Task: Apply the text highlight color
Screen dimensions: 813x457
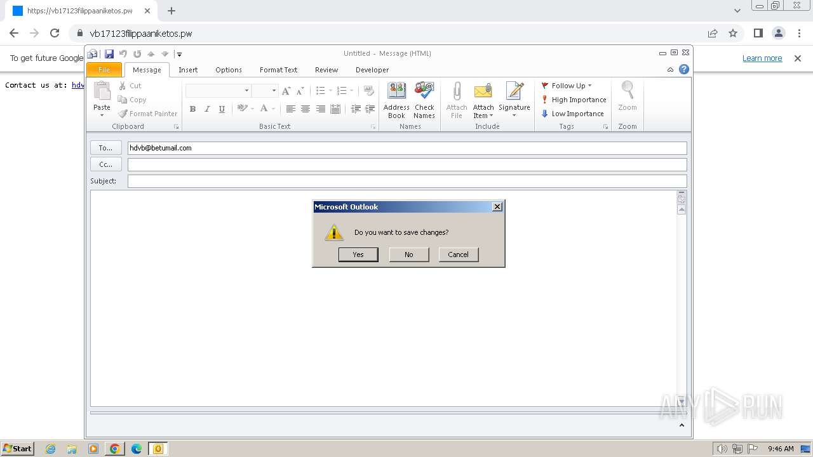Action: [242, 109]
